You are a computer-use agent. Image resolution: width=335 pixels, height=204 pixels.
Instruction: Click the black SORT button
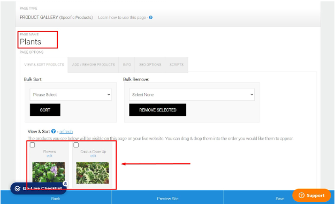click(45, 110)
